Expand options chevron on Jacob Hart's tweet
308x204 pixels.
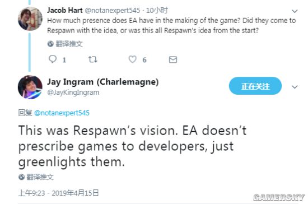tap(295, 11)
